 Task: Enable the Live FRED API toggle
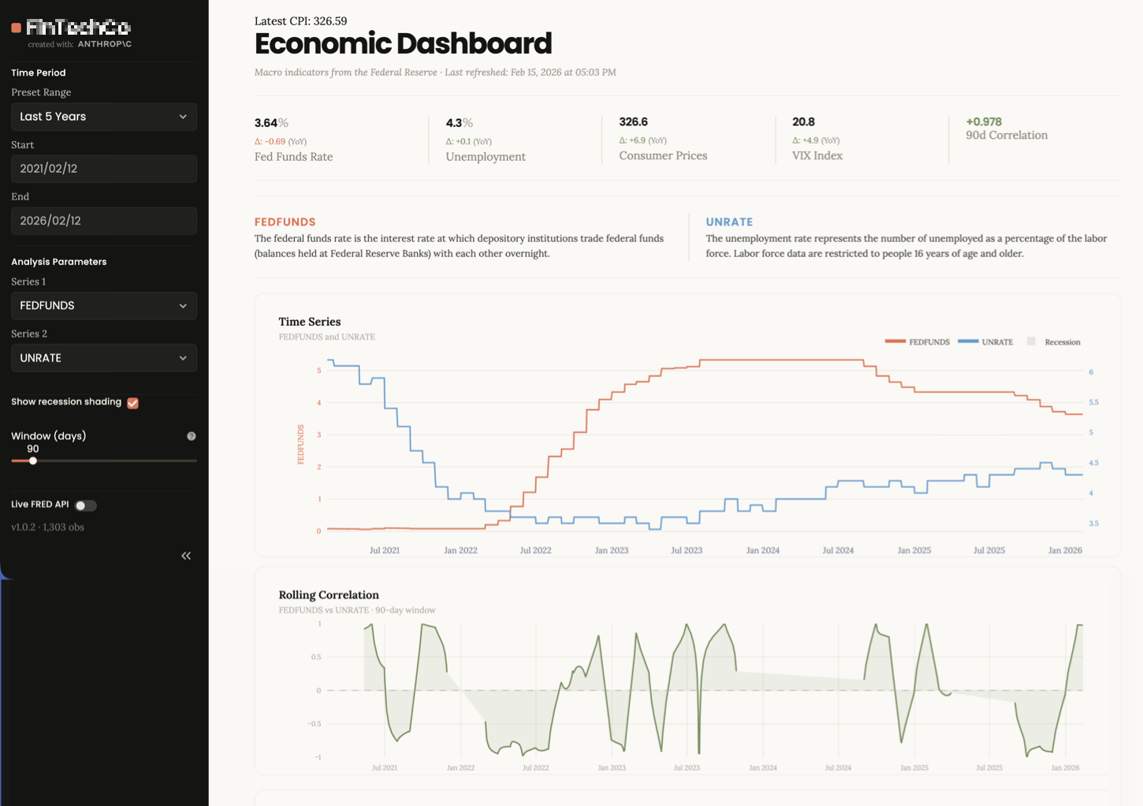click(x=85, y=506)
